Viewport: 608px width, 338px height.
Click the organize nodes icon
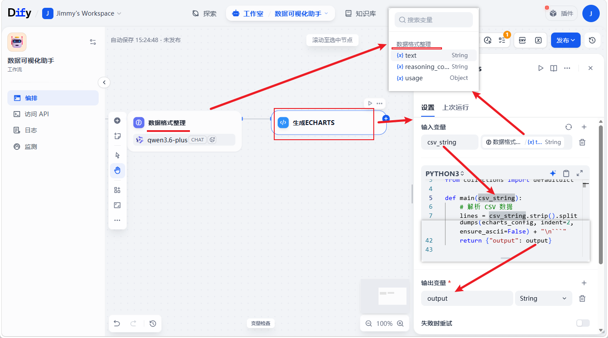click(x=117, y=190)
